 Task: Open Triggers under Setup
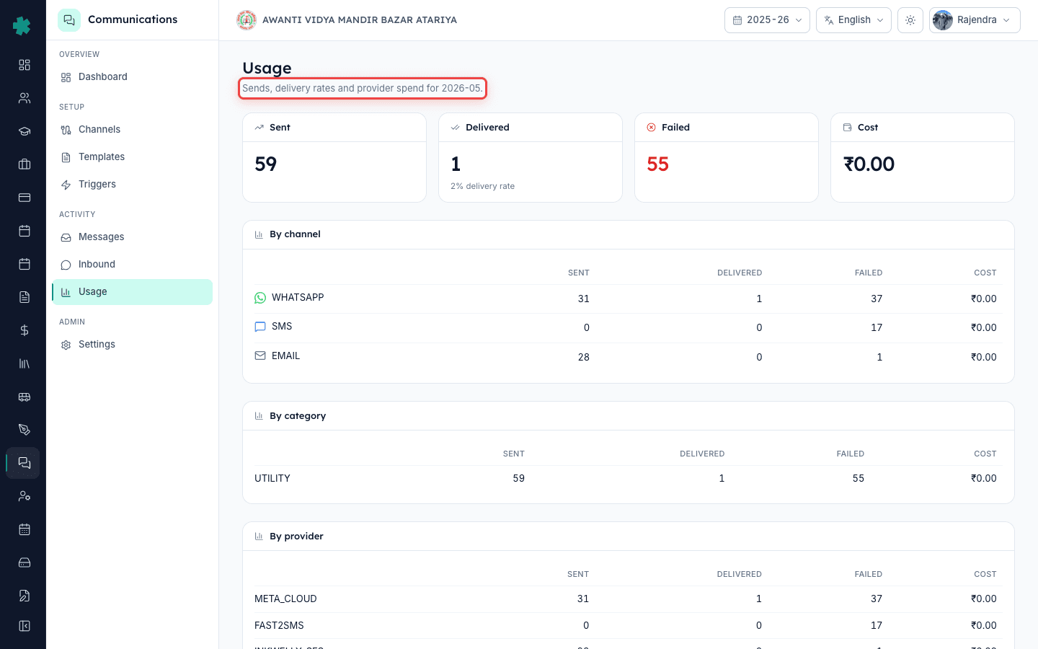pyautogui.click(x=132, y=185)
